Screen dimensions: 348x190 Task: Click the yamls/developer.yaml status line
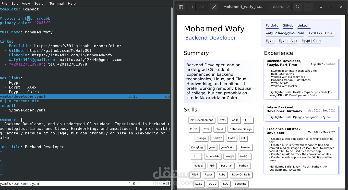point(85,96)
